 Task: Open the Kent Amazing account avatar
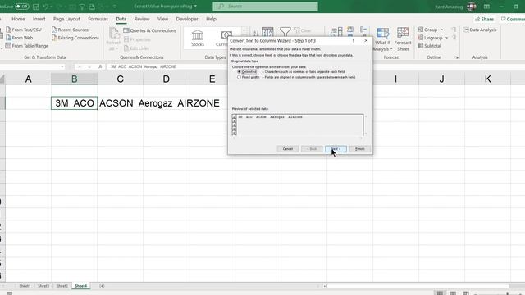click(x=472, y=7)
